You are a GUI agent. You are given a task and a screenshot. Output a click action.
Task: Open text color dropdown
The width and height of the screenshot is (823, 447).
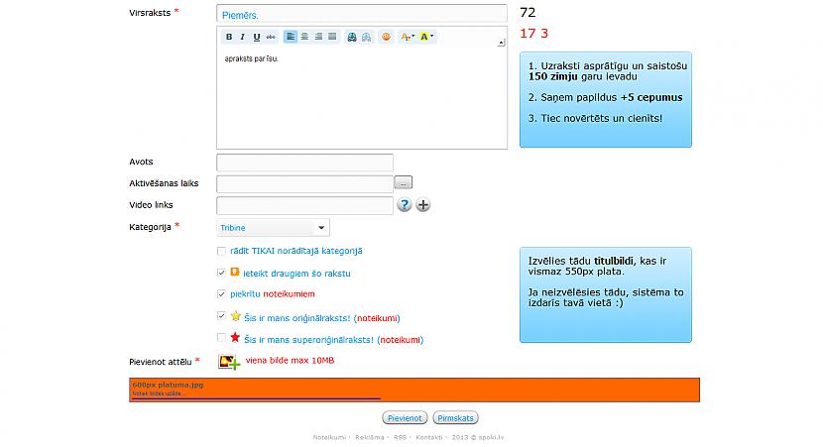pyautogui.click(x=408, y=37)
